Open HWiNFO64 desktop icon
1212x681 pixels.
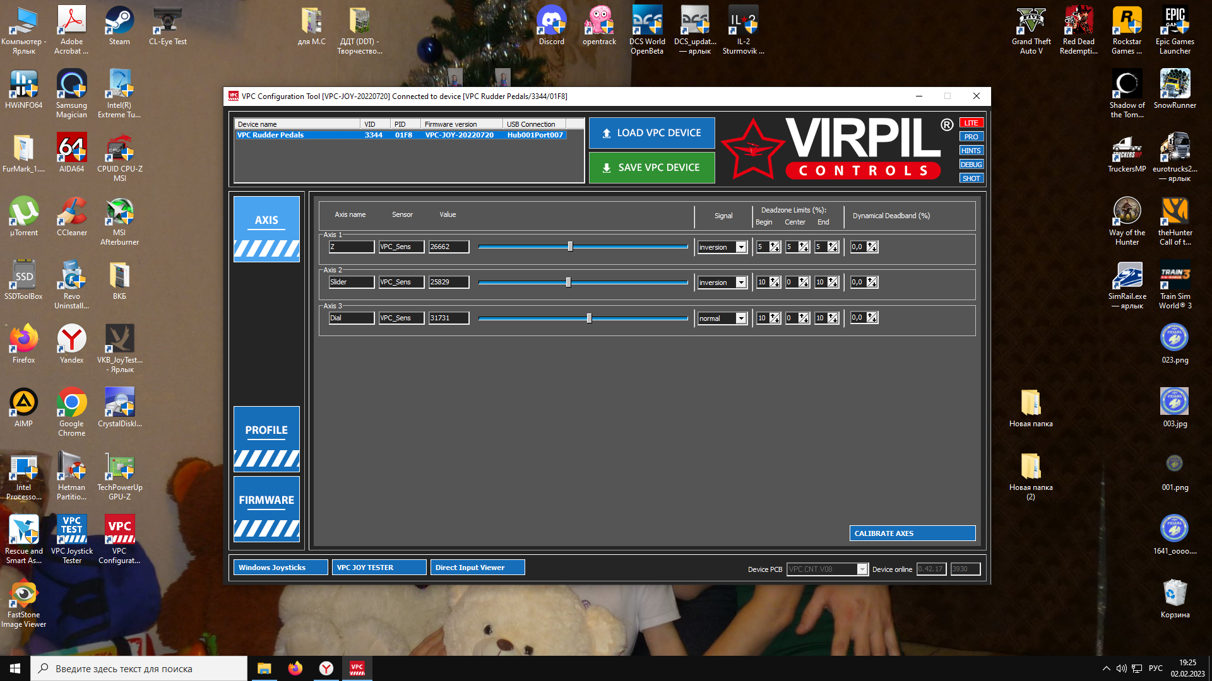pos(23,90)
